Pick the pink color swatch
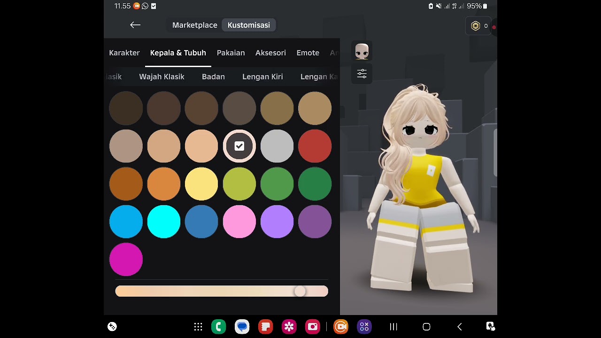The height and width of the screenshot is (338, 601). tap(239, 222)
